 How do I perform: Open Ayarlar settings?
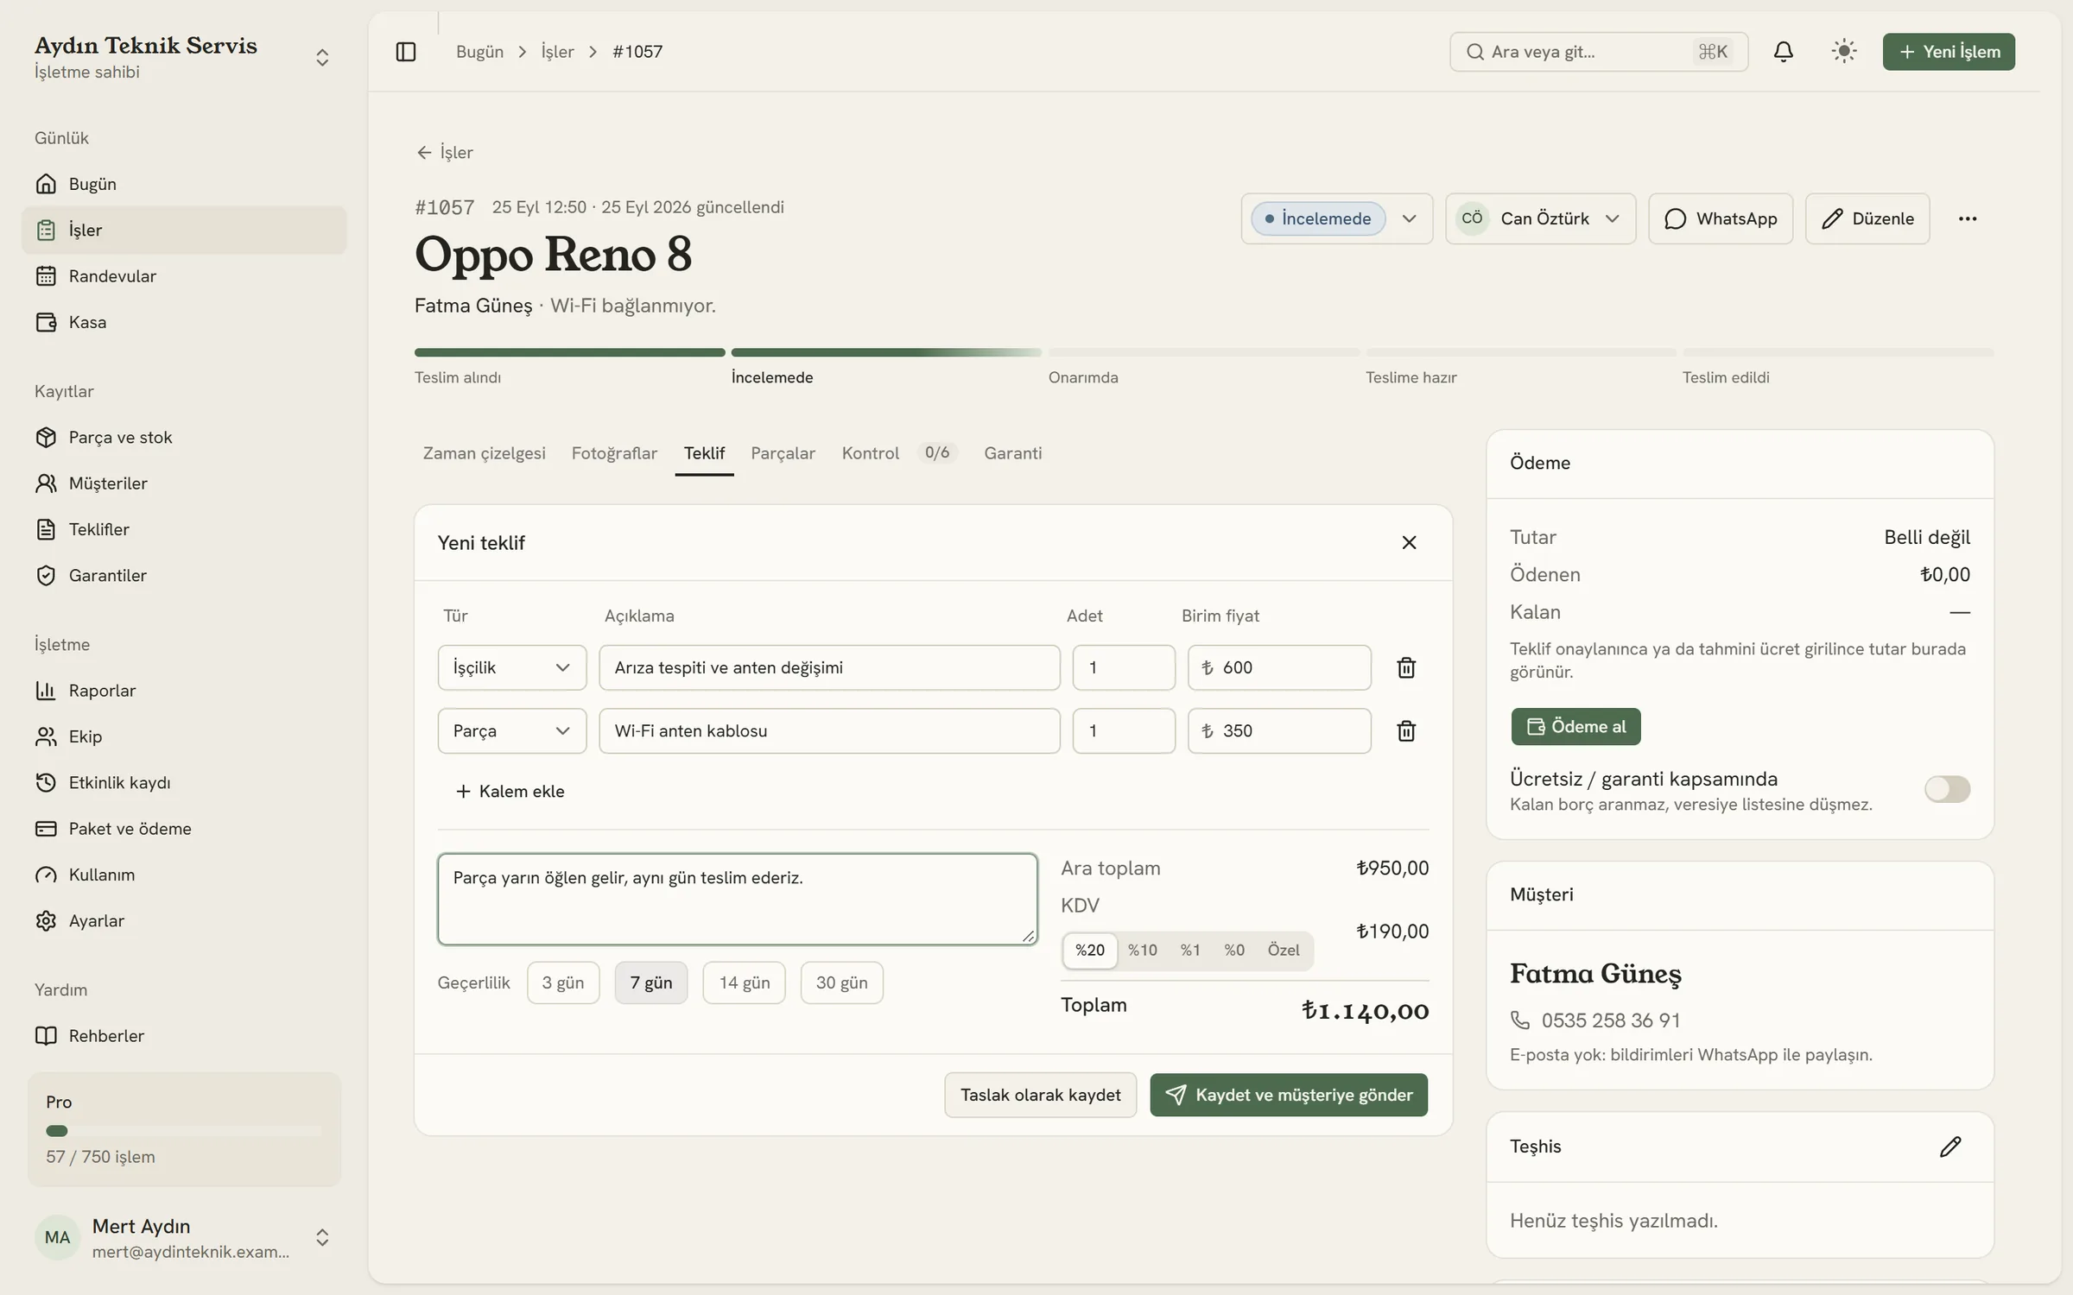pyautogui.click(x=184, y=920)
